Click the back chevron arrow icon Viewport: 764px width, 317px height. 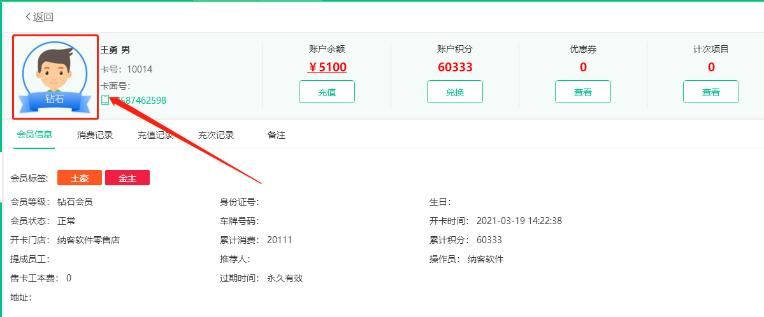pyautogui.click(x=28, y=17)
